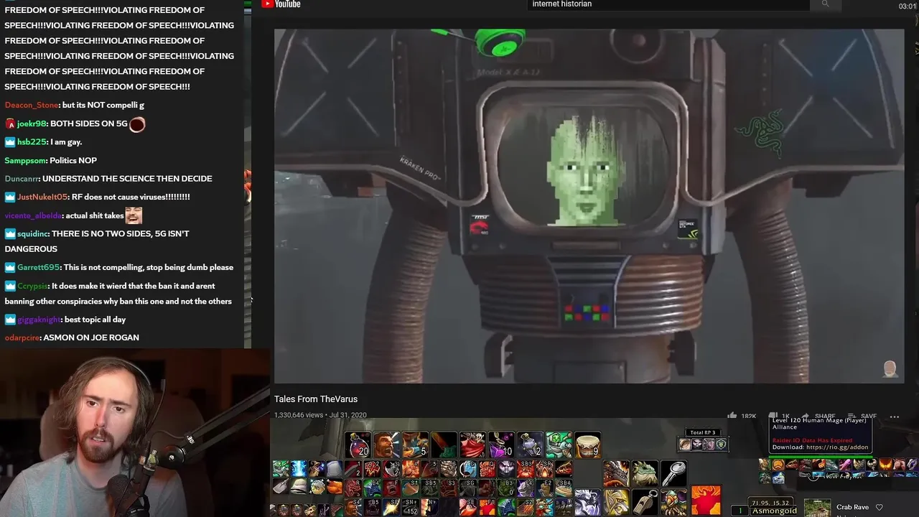Click the SHARE button under the video
Image resolution: width=919 pixels, height=517 pixels.
point(819,416)
